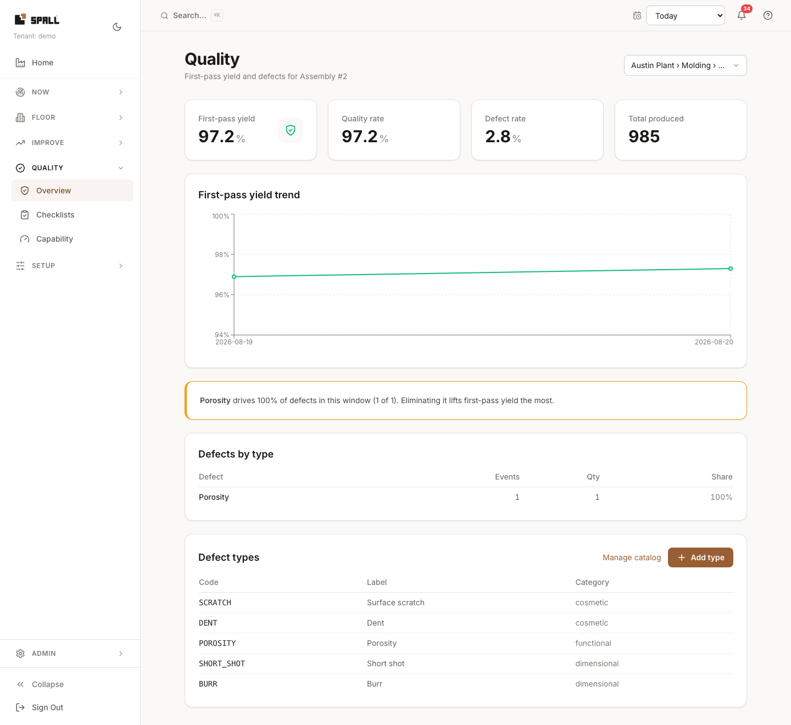
Task: Open Checklists page
Action: [x=72, y=215]
